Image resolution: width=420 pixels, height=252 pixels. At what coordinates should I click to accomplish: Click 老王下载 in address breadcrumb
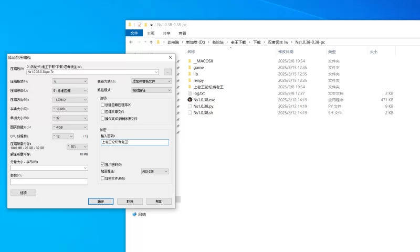[x=238, y=43]
